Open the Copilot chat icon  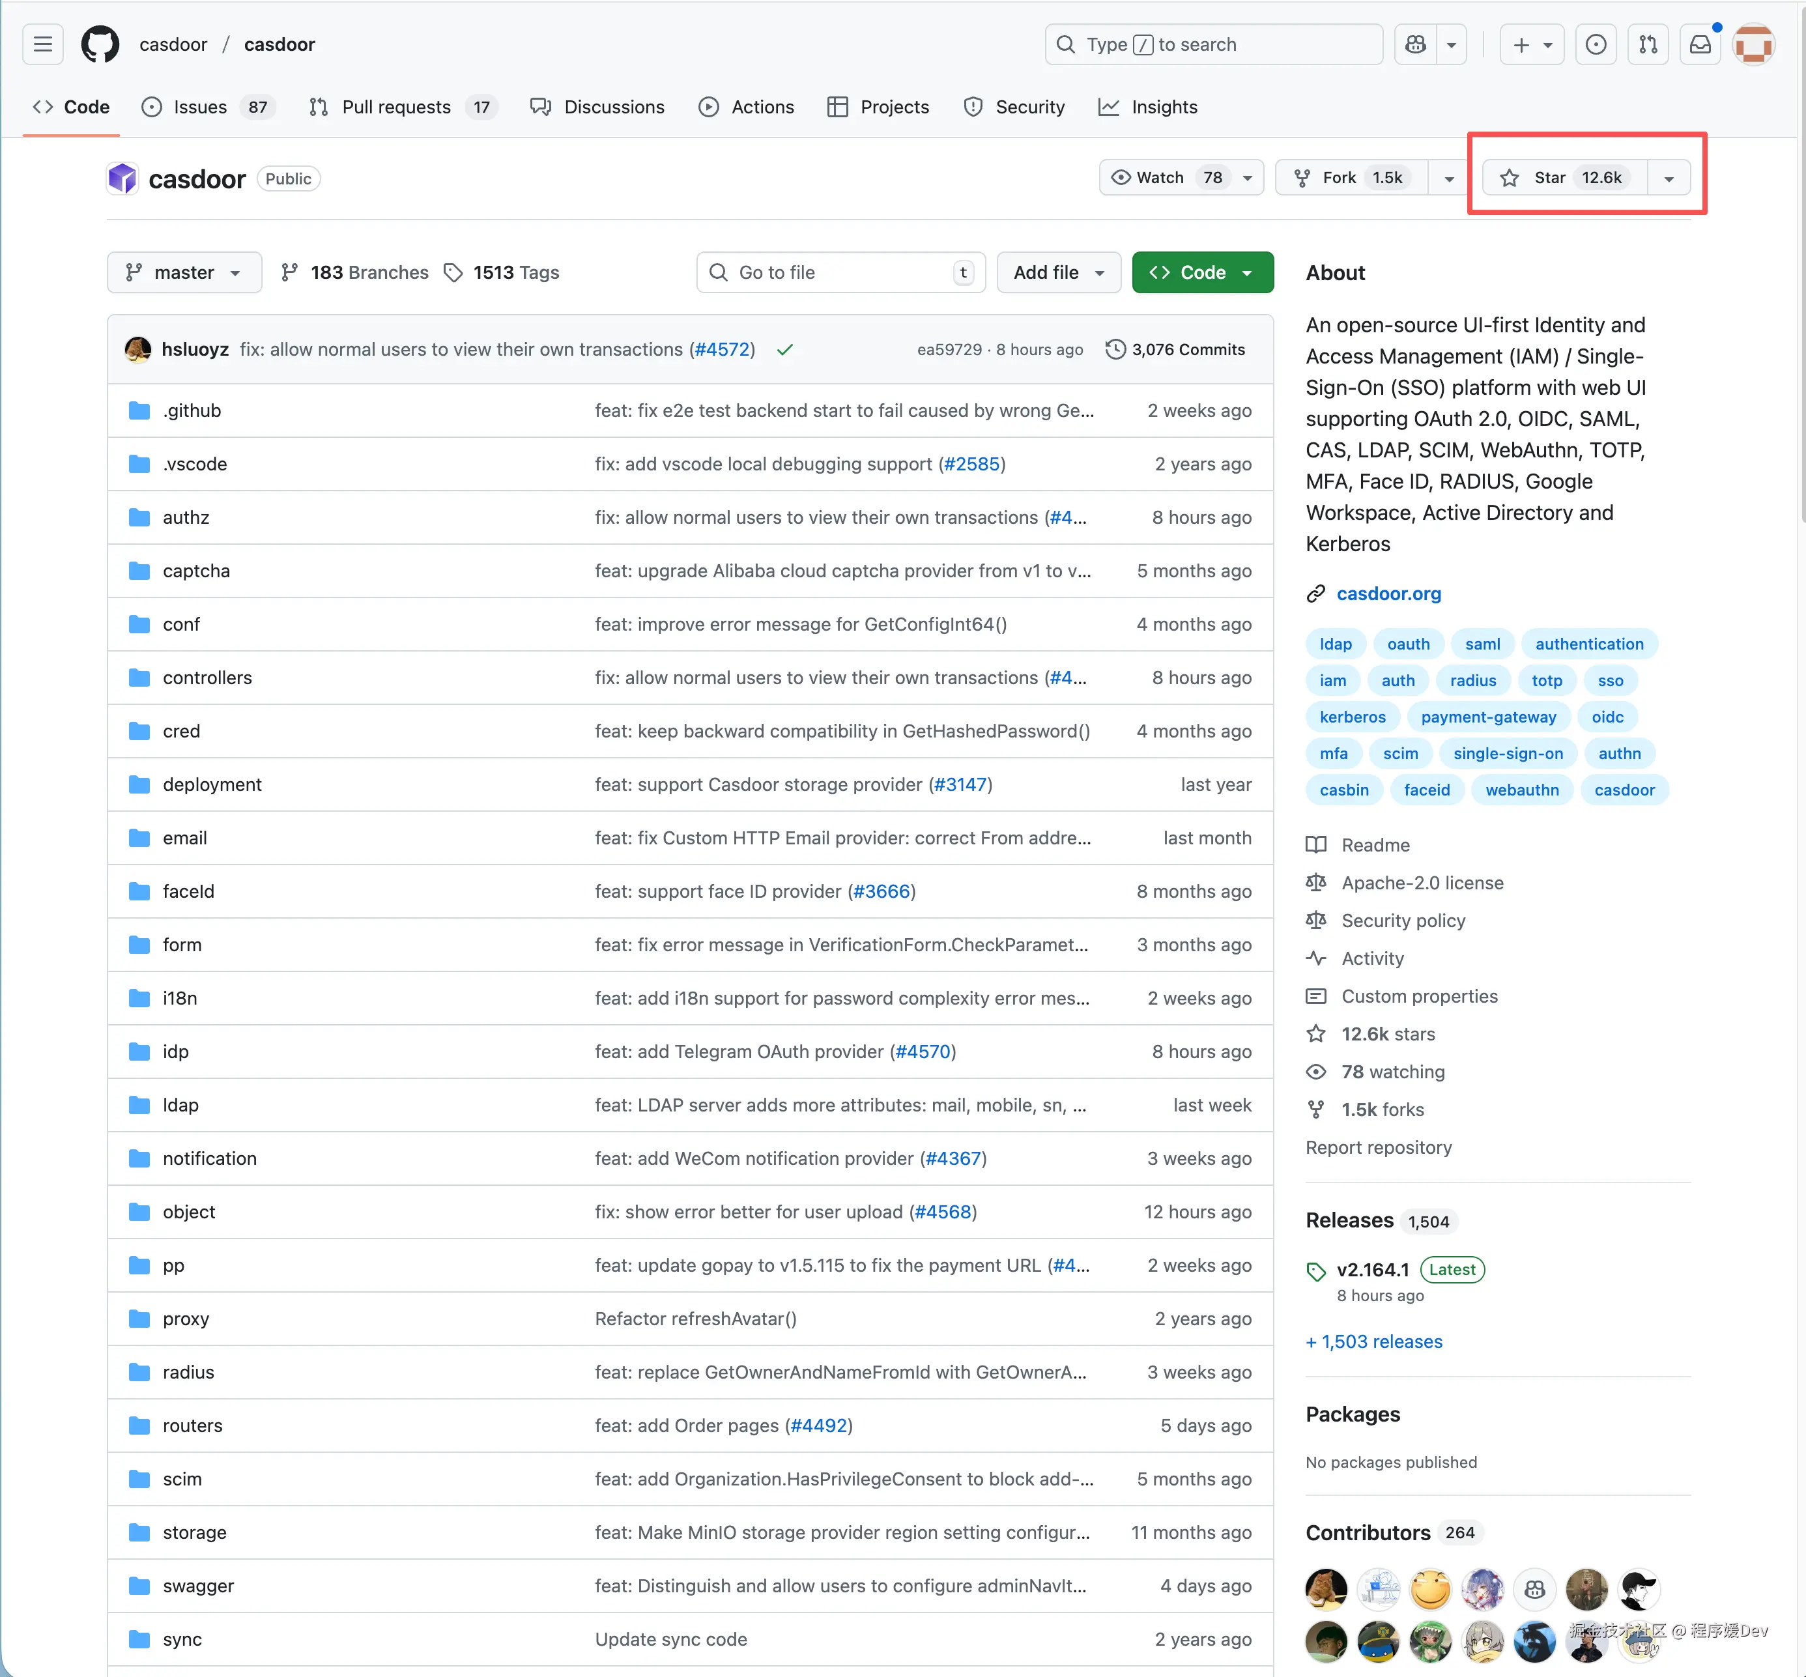coord(1416,44)
